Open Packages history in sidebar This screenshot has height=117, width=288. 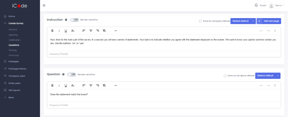tap(17, 69)
